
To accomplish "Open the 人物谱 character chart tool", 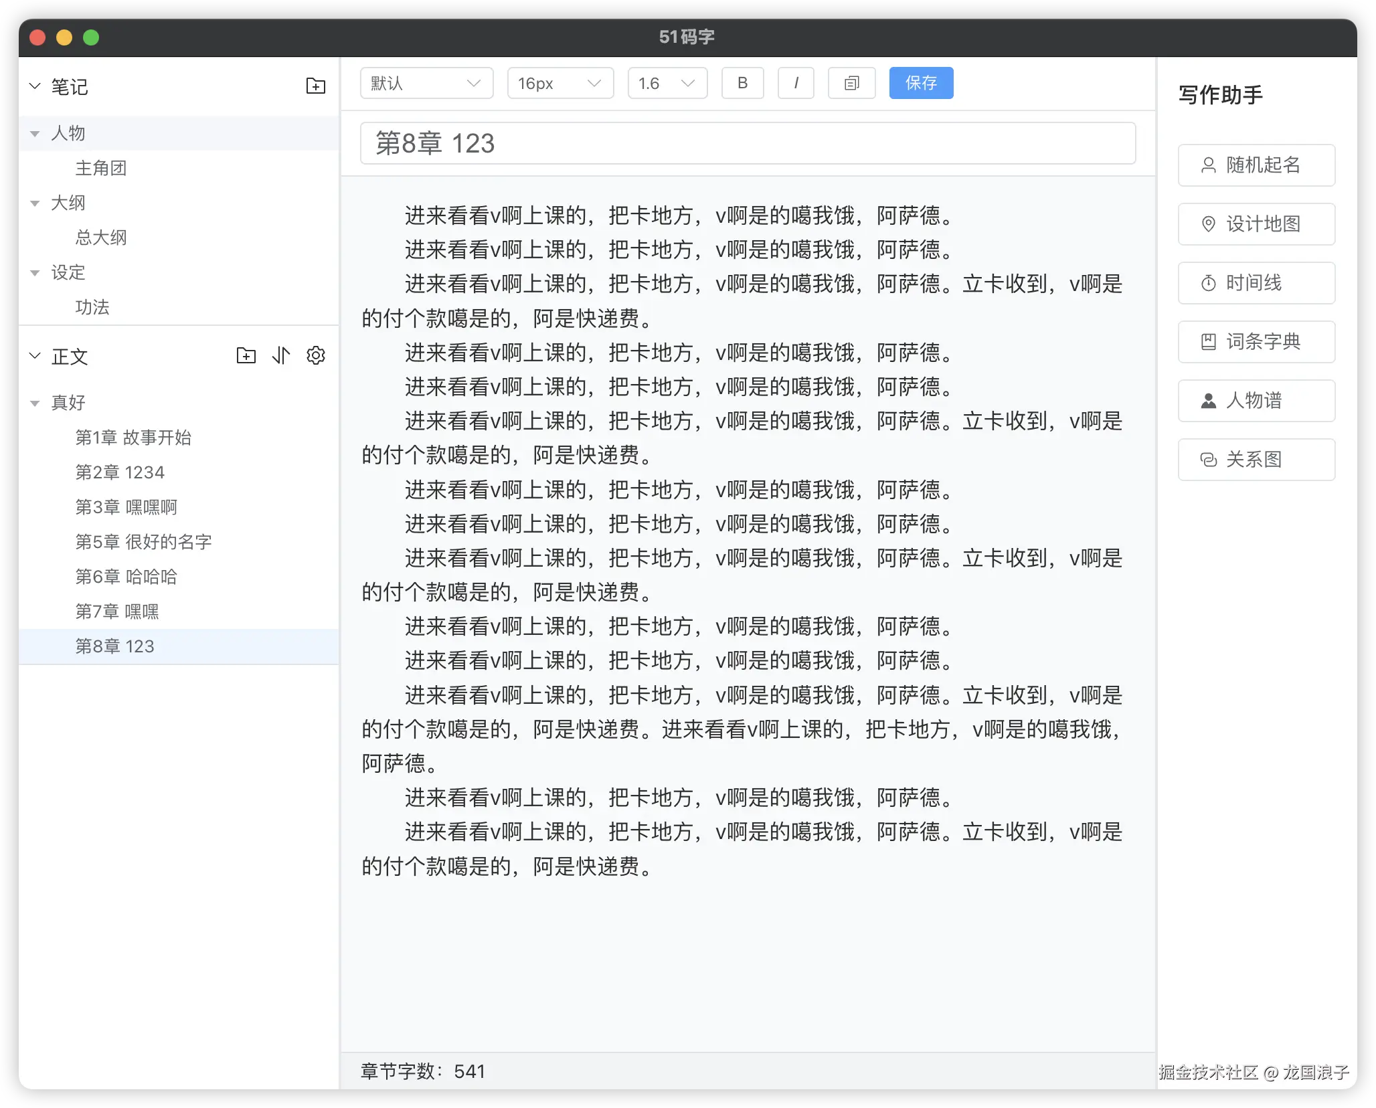I will tap(1256, 401).
